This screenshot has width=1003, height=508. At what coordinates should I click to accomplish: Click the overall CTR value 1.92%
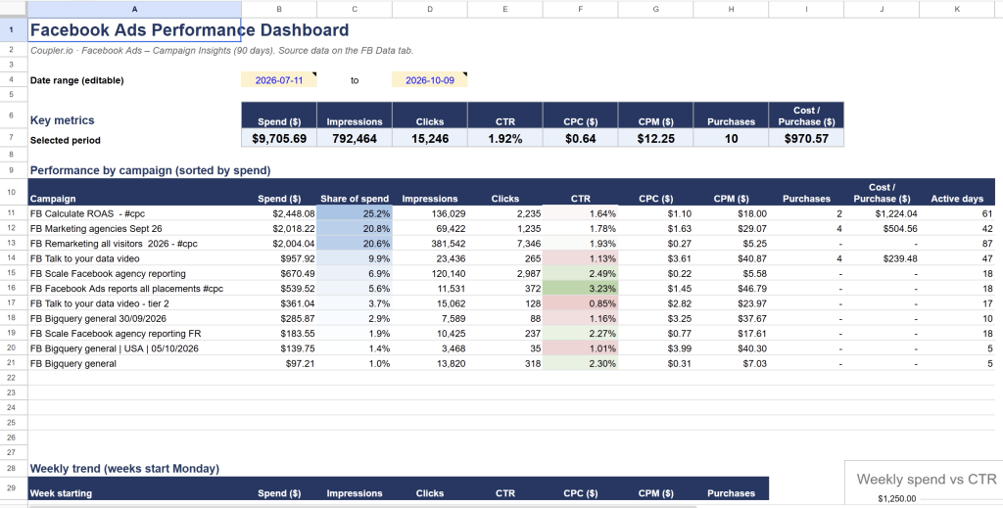505,138
